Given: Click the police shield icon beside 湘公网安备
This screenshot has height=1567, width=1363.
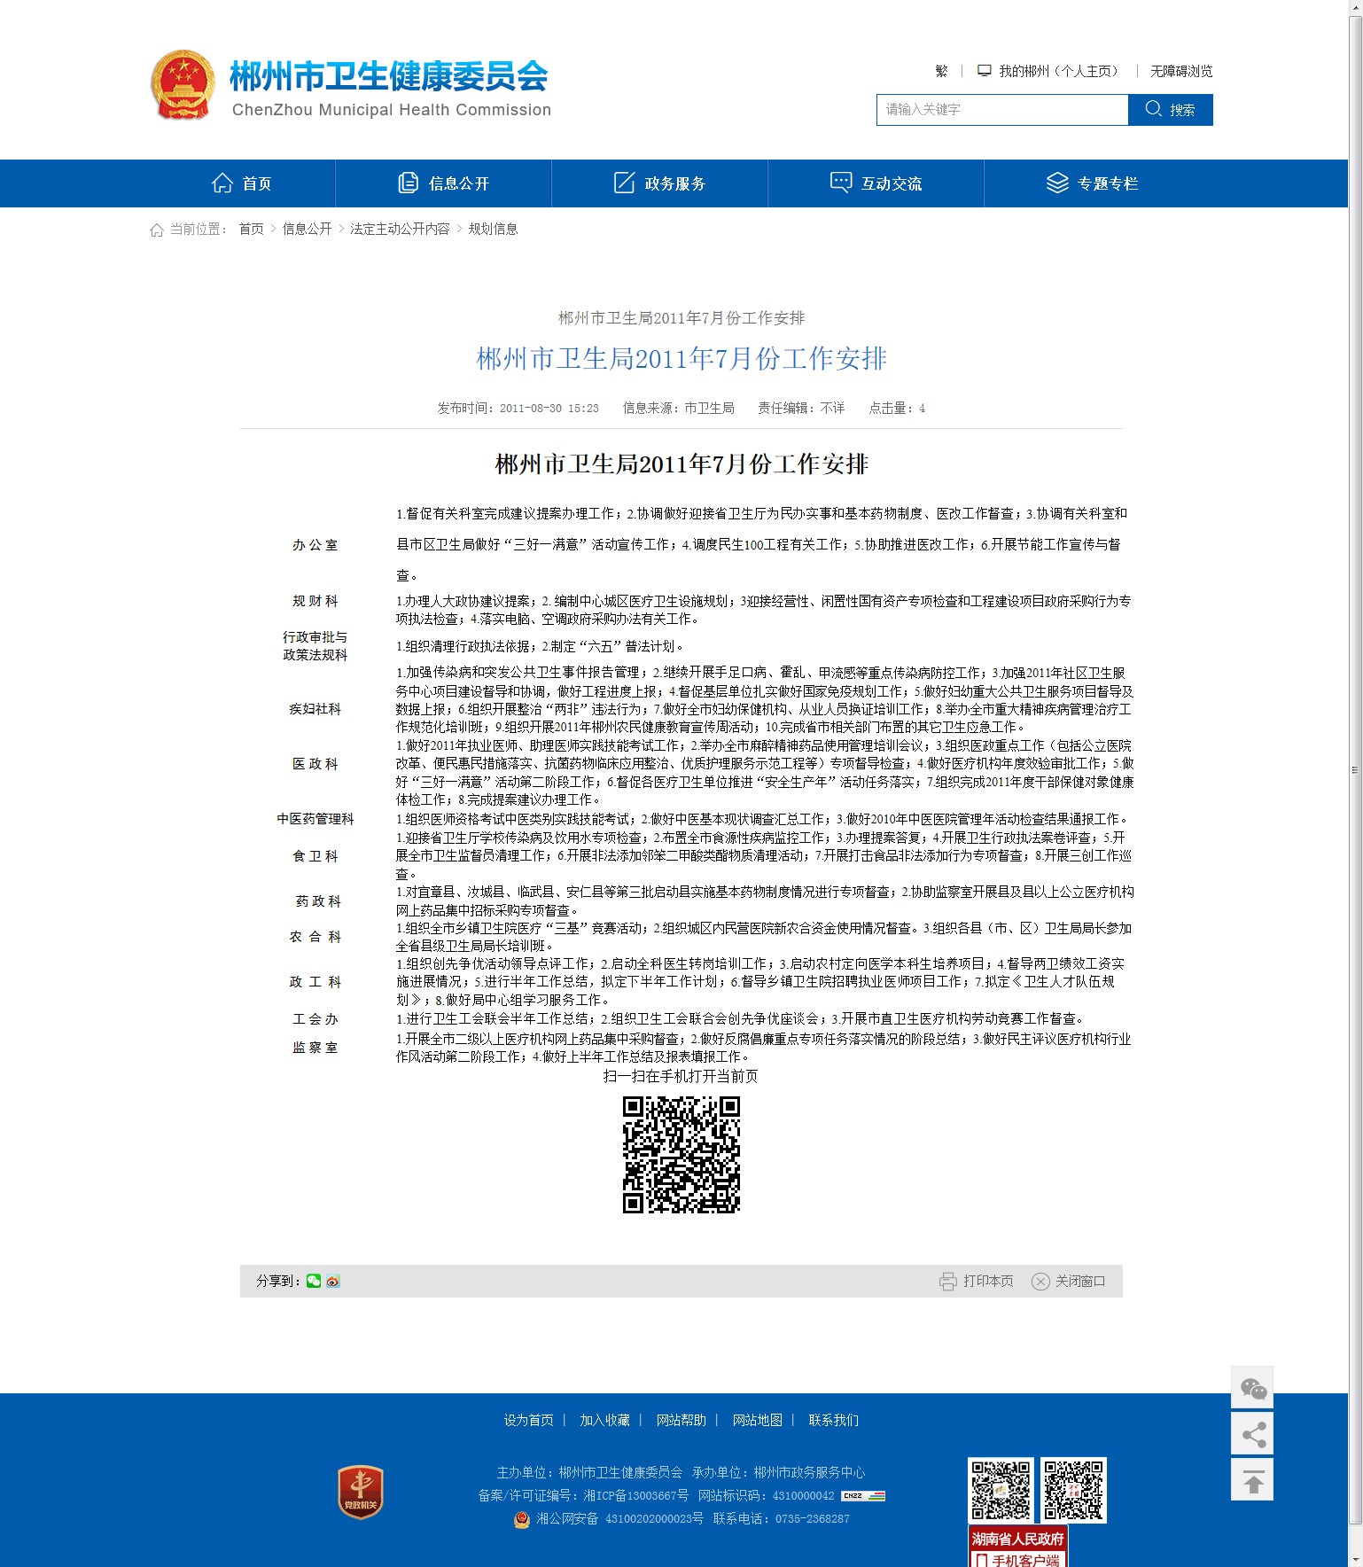Looking at the screenshot, I should tap(522, 1518).
